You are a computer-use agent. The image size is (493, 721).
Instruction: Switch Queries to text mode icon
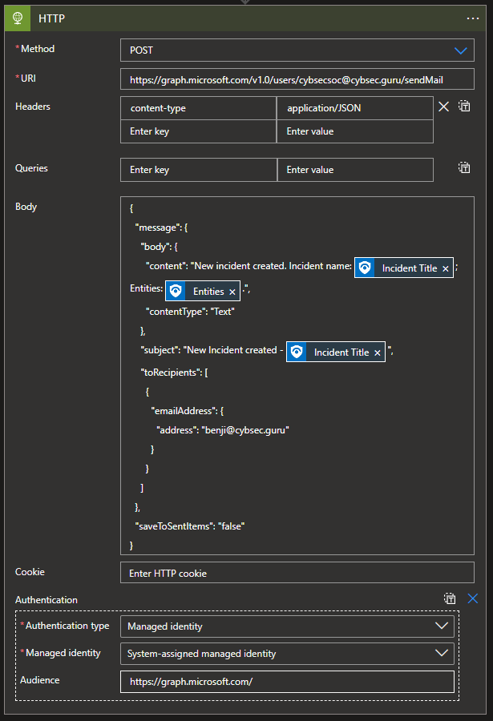[464, 168]
